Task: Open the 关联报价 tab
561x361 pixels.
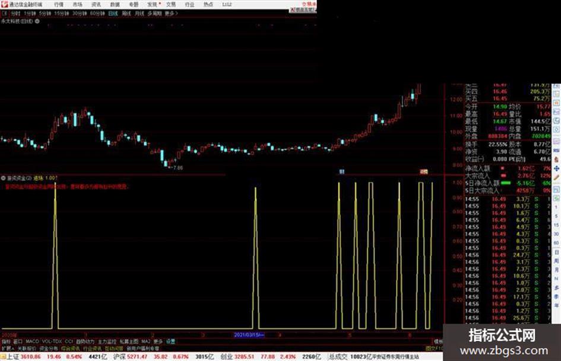Action: [x=27, y=348]
